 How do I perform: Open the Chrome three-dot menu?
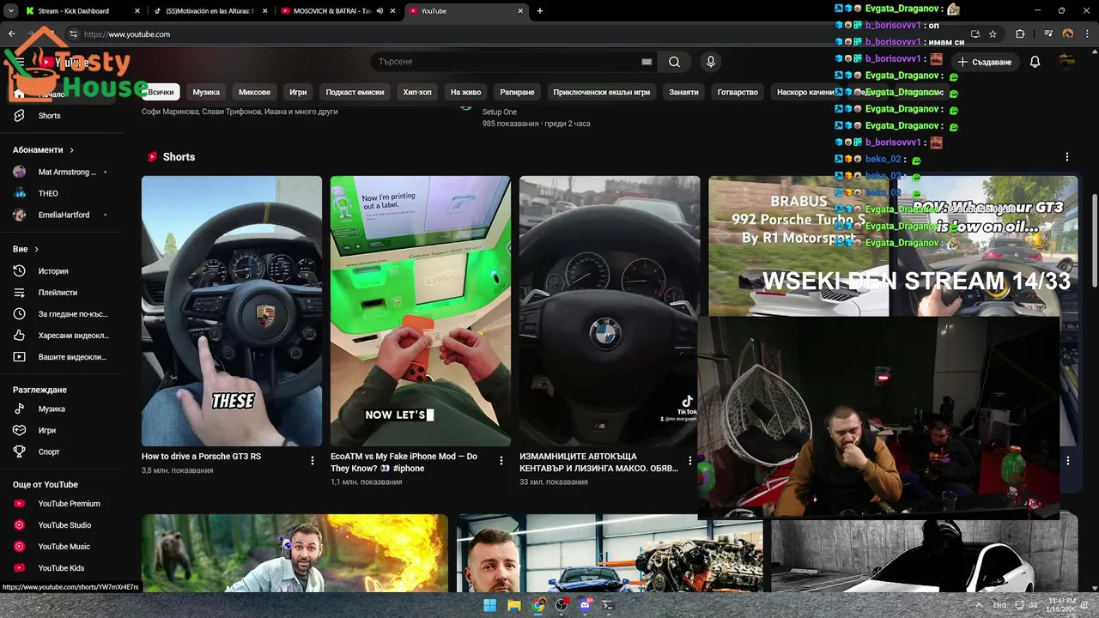[1088, 34]
